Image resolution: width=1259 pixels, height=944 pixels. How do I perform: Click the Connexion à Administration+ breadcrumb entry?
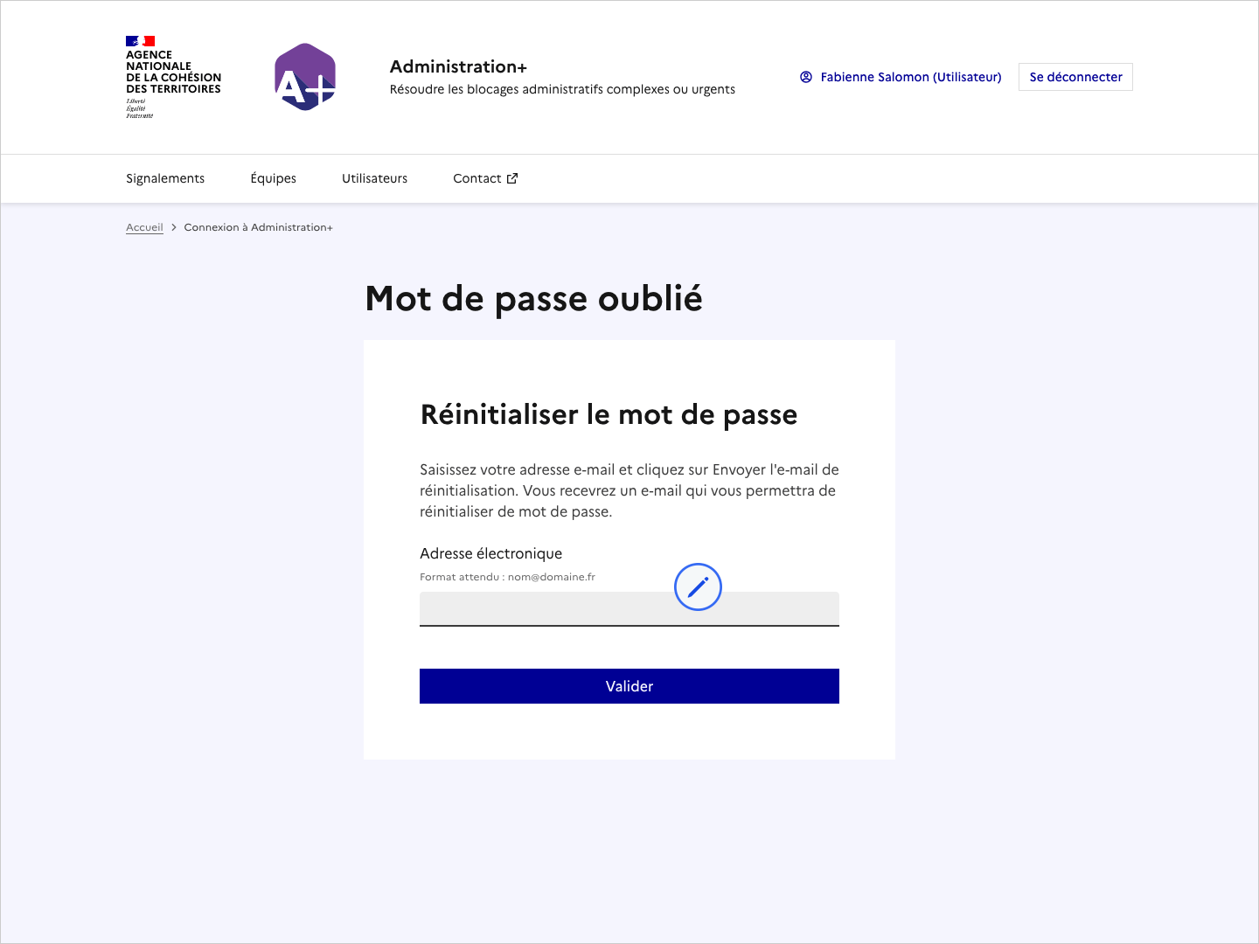[x=258, y=226]
